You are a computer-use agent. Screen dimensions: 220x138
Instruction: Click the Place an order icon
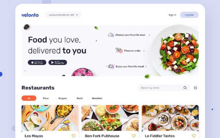tap(119, 50)
